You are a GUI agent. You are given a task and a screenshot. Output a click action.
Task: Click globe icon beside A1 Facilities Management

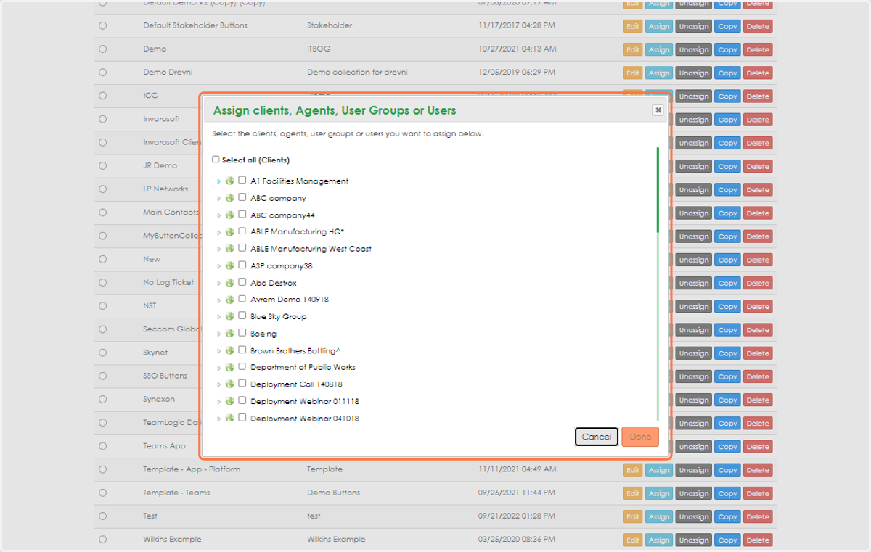coord(230,181)
